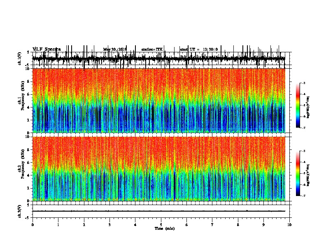326x252 pixels.
Task: Click the time axis tick label '4'
Action: [x=135, y=225]
